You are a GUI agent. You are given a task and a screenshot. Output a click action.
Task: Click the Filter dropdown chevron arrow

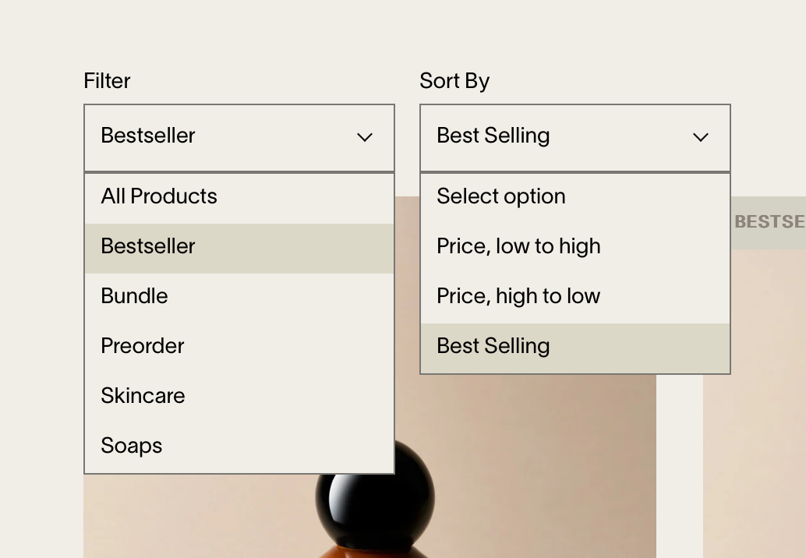coord(365,137)
